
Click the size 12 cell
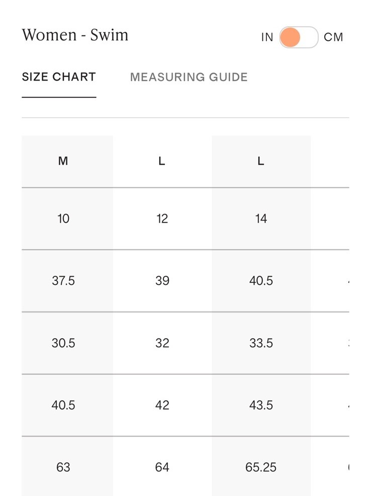coord(162,219)
